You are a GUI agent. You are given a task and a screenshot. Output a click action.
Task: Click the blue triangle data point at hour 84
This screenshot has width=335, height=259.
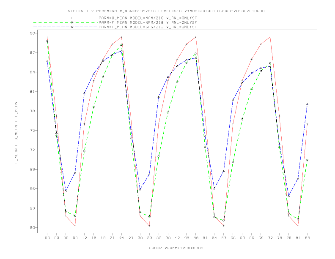click(307, 104)
